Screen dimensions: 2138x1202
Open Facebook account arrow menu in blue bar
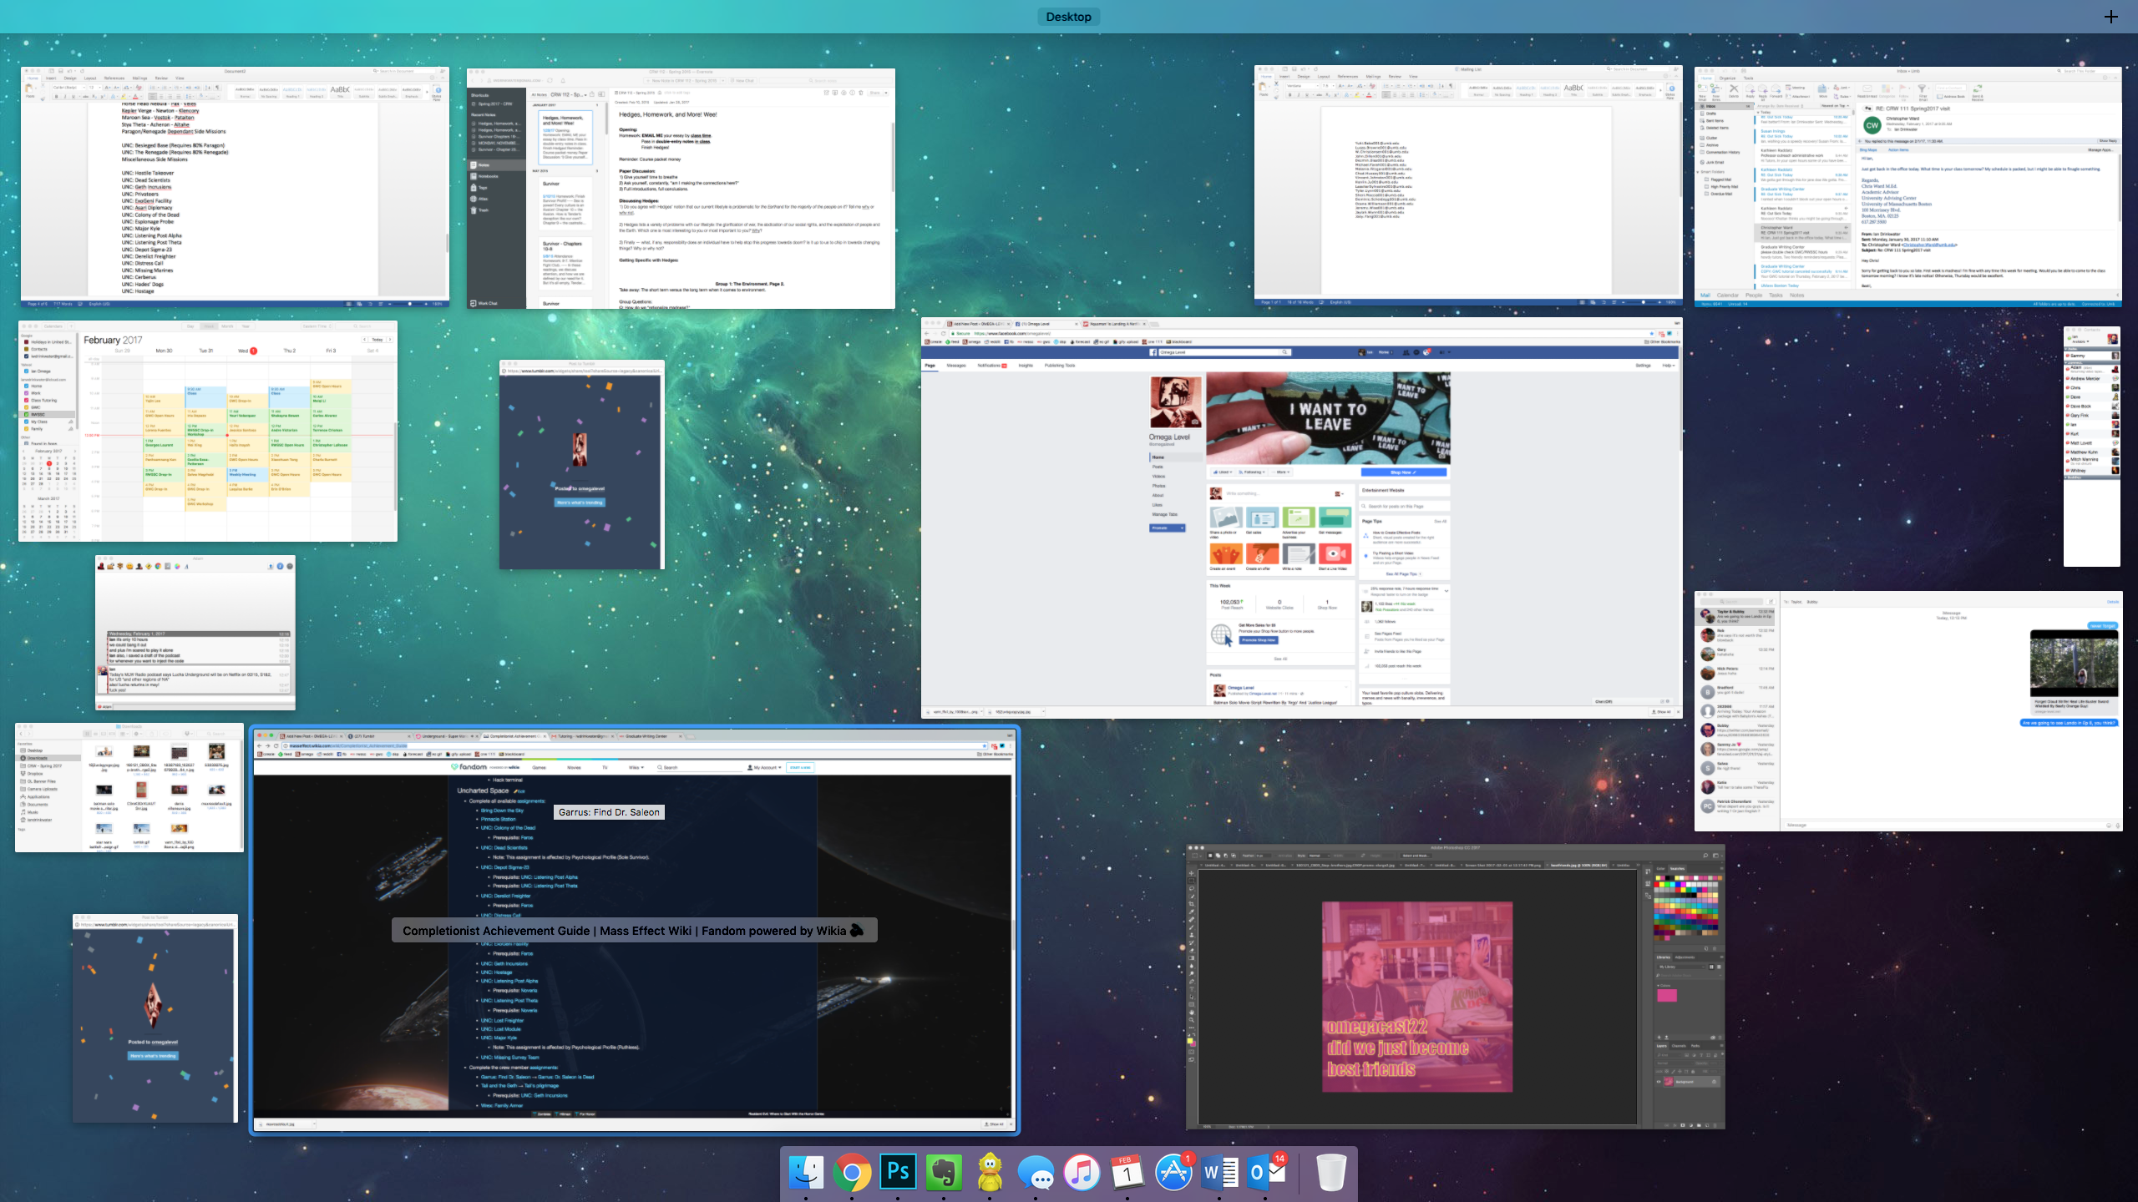[x=1449, y=352]
